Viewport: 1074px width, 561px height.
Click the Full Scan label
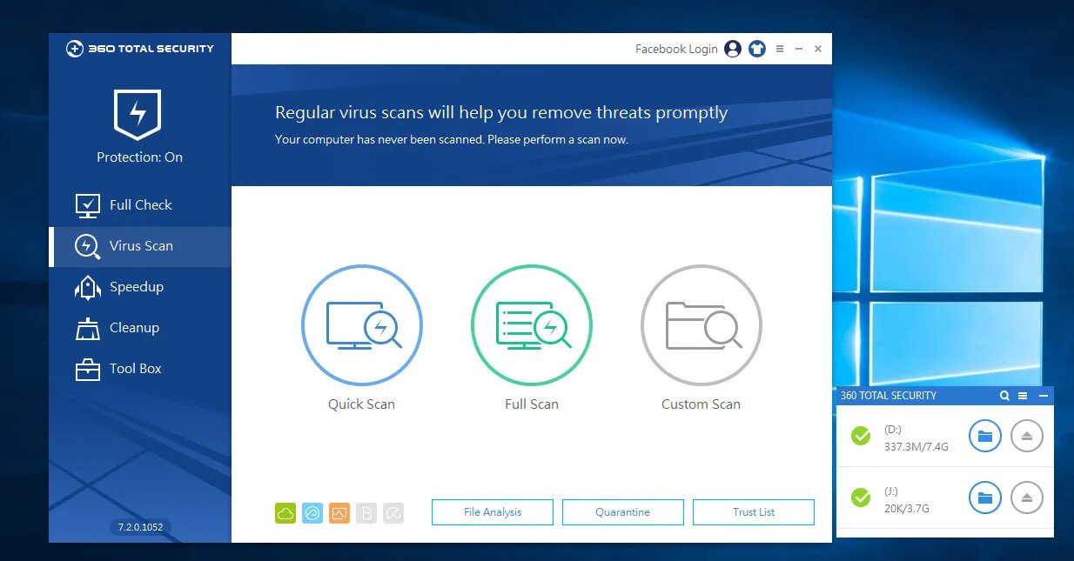(532, 404)
